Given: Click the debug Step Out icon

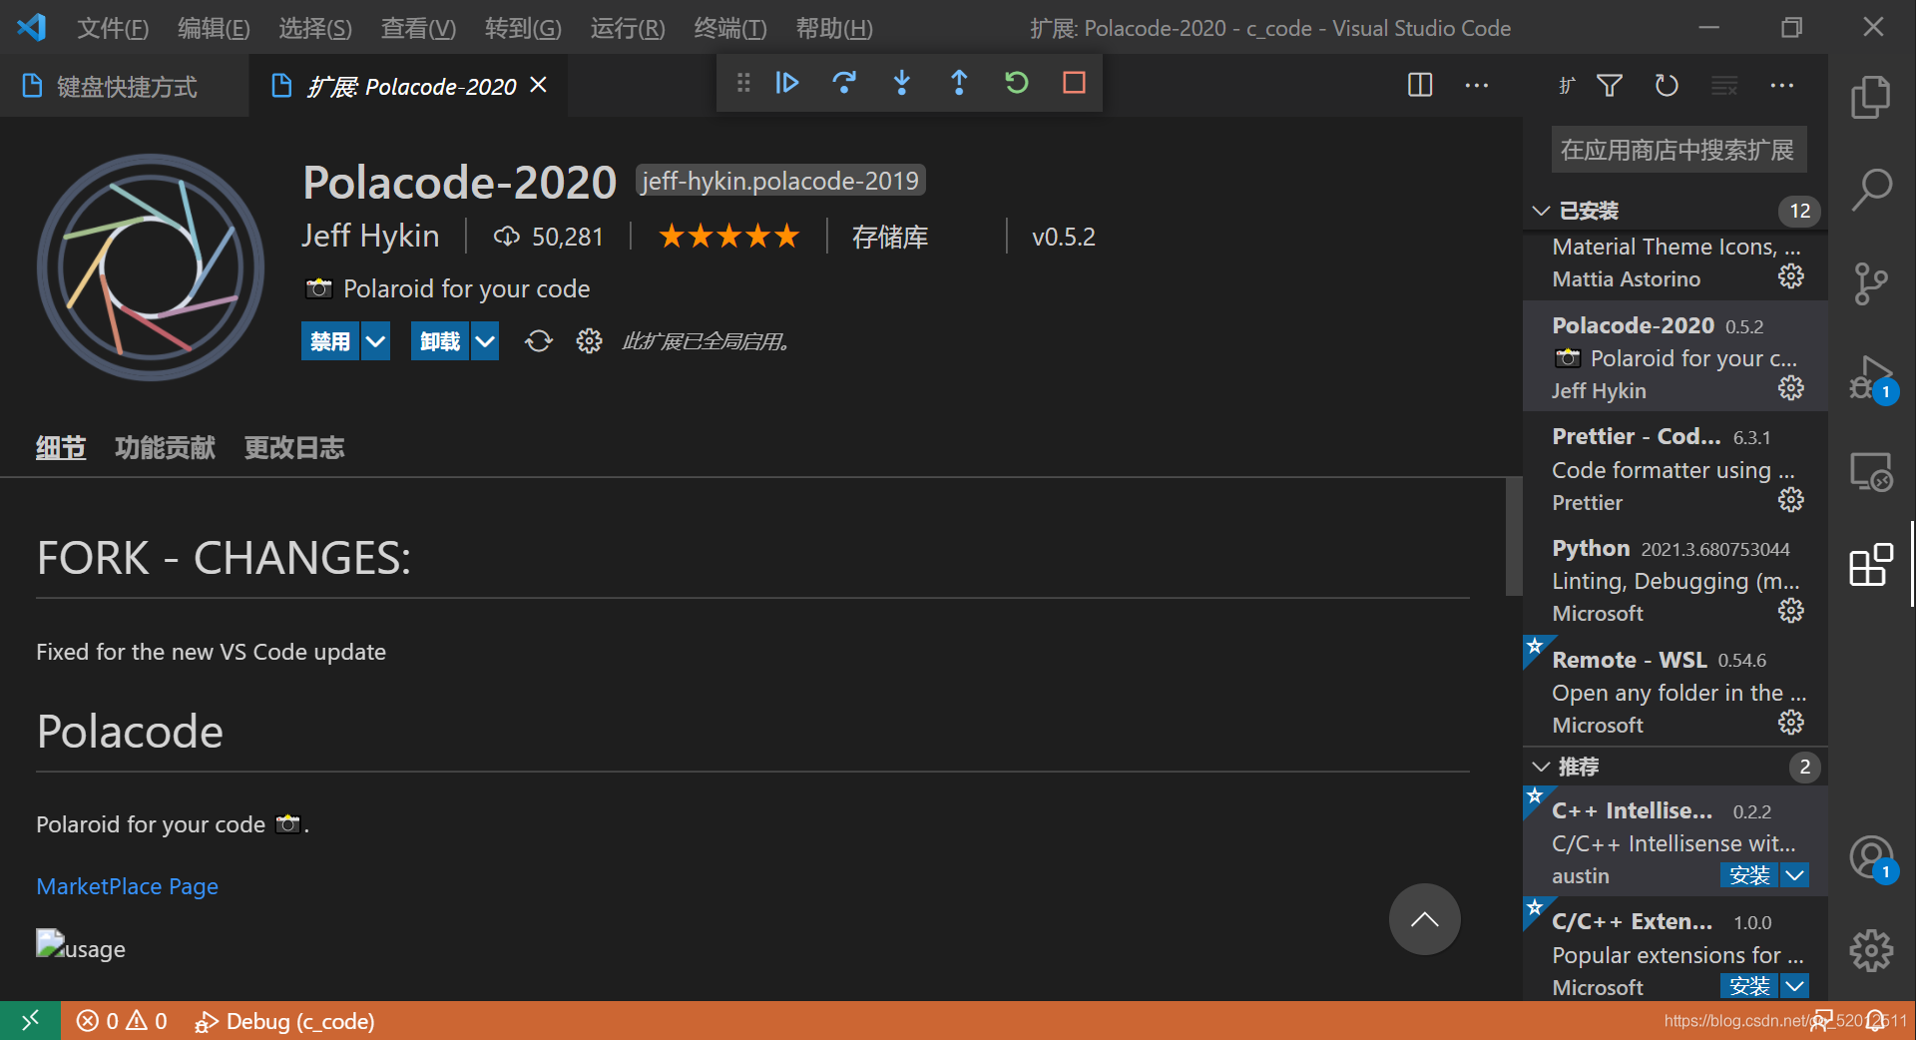Looking at the screenshot, I should (959, 83).
